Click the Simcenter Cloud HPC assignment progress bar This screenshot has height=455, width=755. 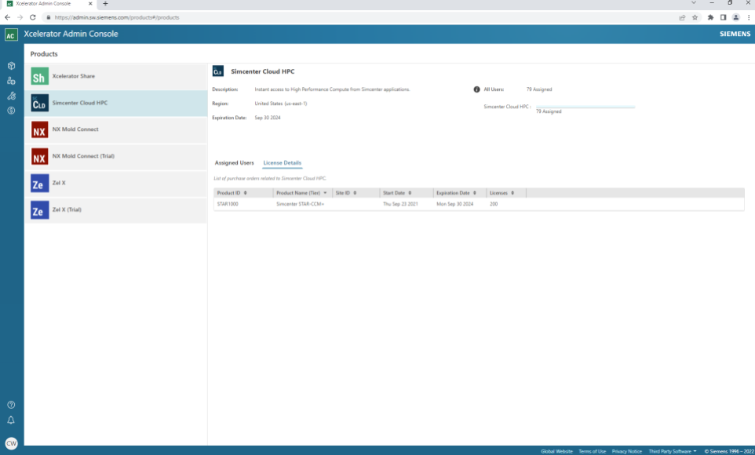(x=585, y=104)
